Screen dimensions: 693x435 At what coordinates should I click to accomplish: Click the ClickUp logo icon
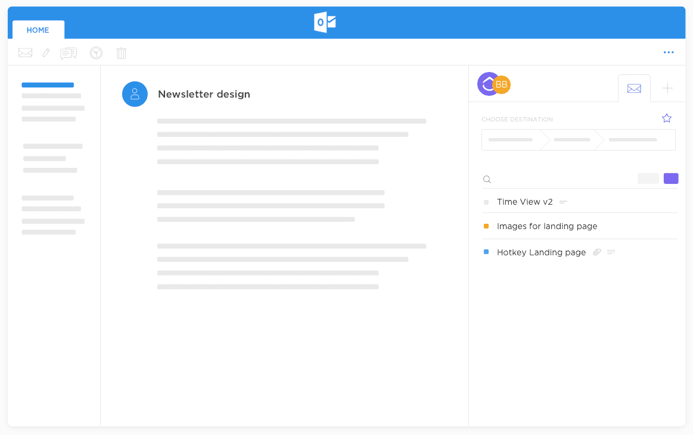(487, 85)
